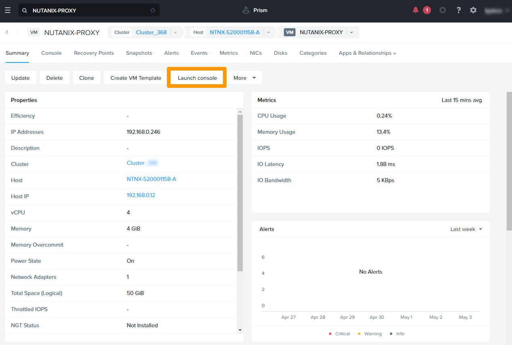Click the help question mark icon
Image resolution: width=512 pixels, height=345 pixels.
(x=458, y=10)
